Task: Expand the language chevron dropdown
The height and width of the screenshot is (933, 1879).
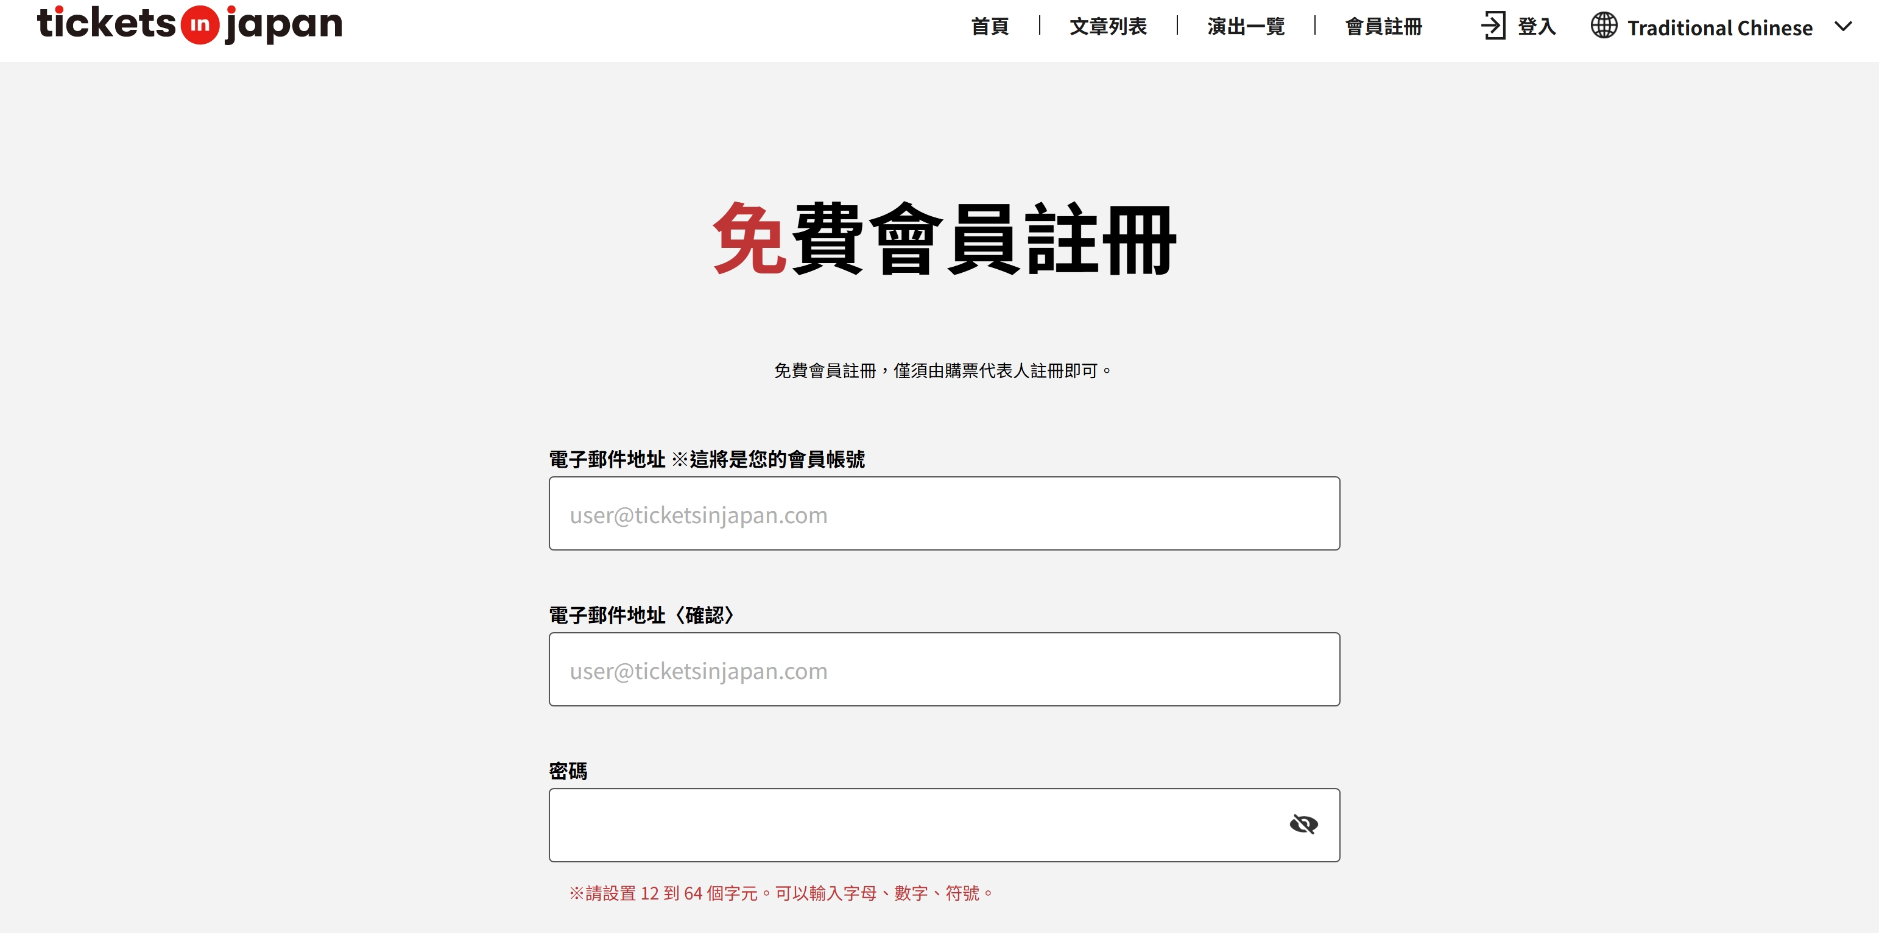Action: [1842, 26]
